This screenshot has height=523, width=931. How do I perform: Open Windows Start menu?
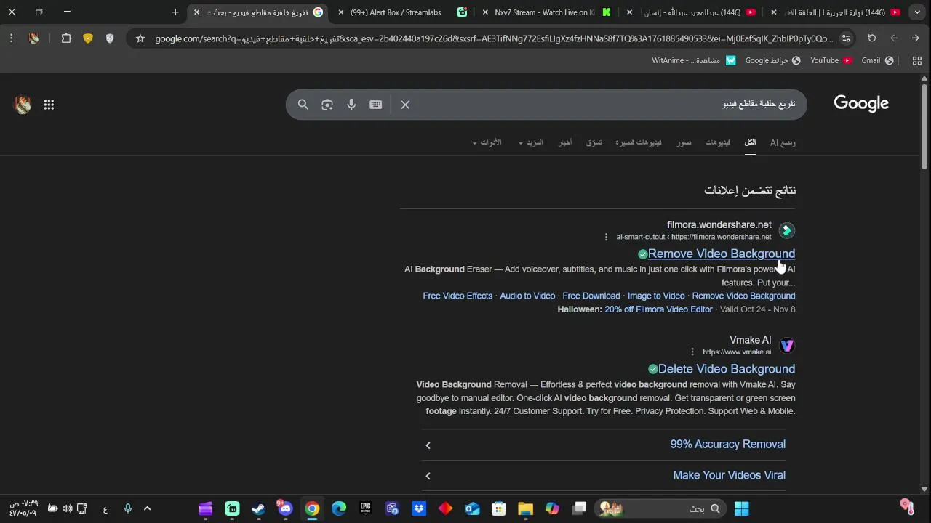741,508
